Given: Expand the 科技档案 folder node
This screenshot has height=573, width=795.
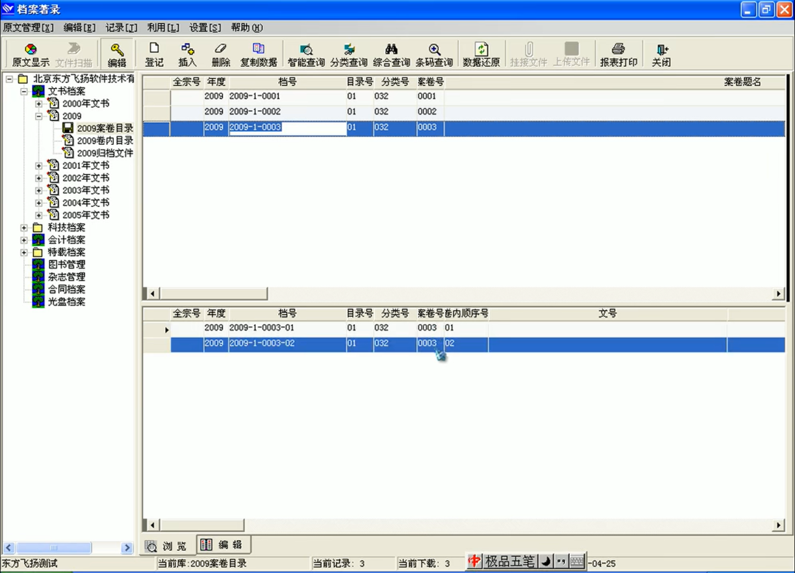Looking at the screenshot, I should pos(25,228).
